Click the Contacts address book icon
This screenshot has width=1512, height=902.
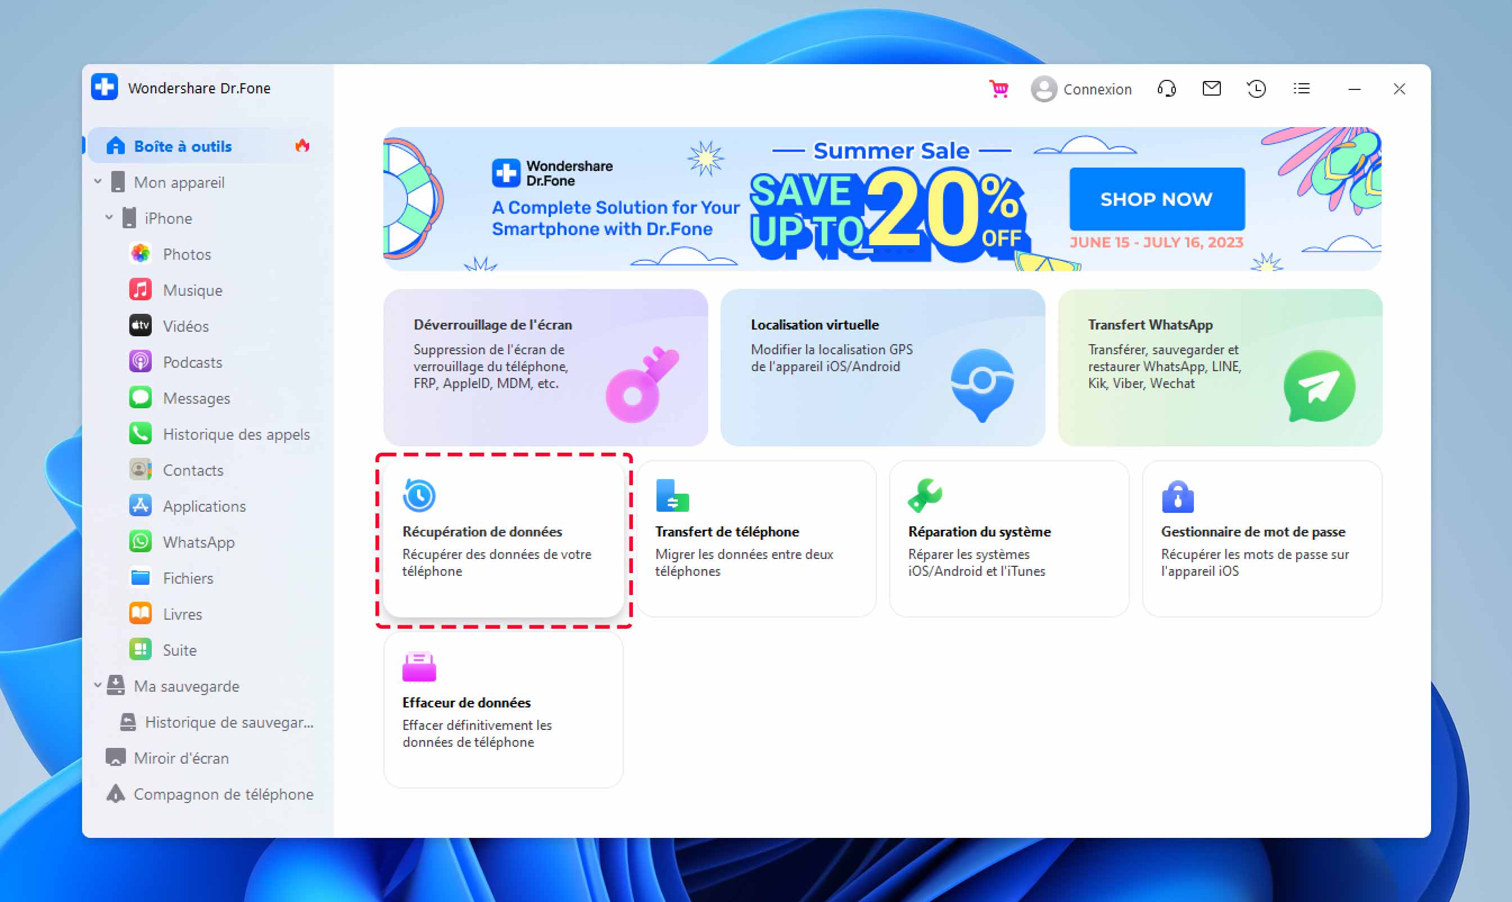(x=141, y=469)
